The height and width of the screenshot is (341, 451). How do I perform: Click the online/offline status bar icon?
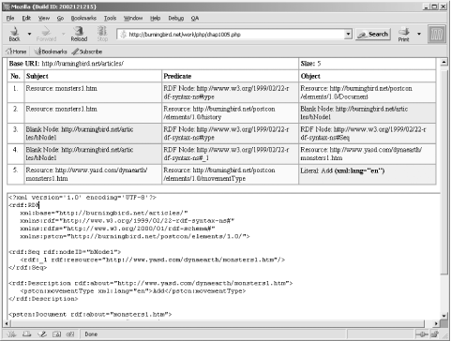click(422, 334)
